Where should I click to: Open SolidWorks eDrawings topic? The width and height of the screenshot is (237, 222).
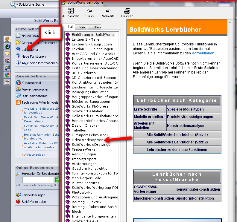(x=91, y=145)
